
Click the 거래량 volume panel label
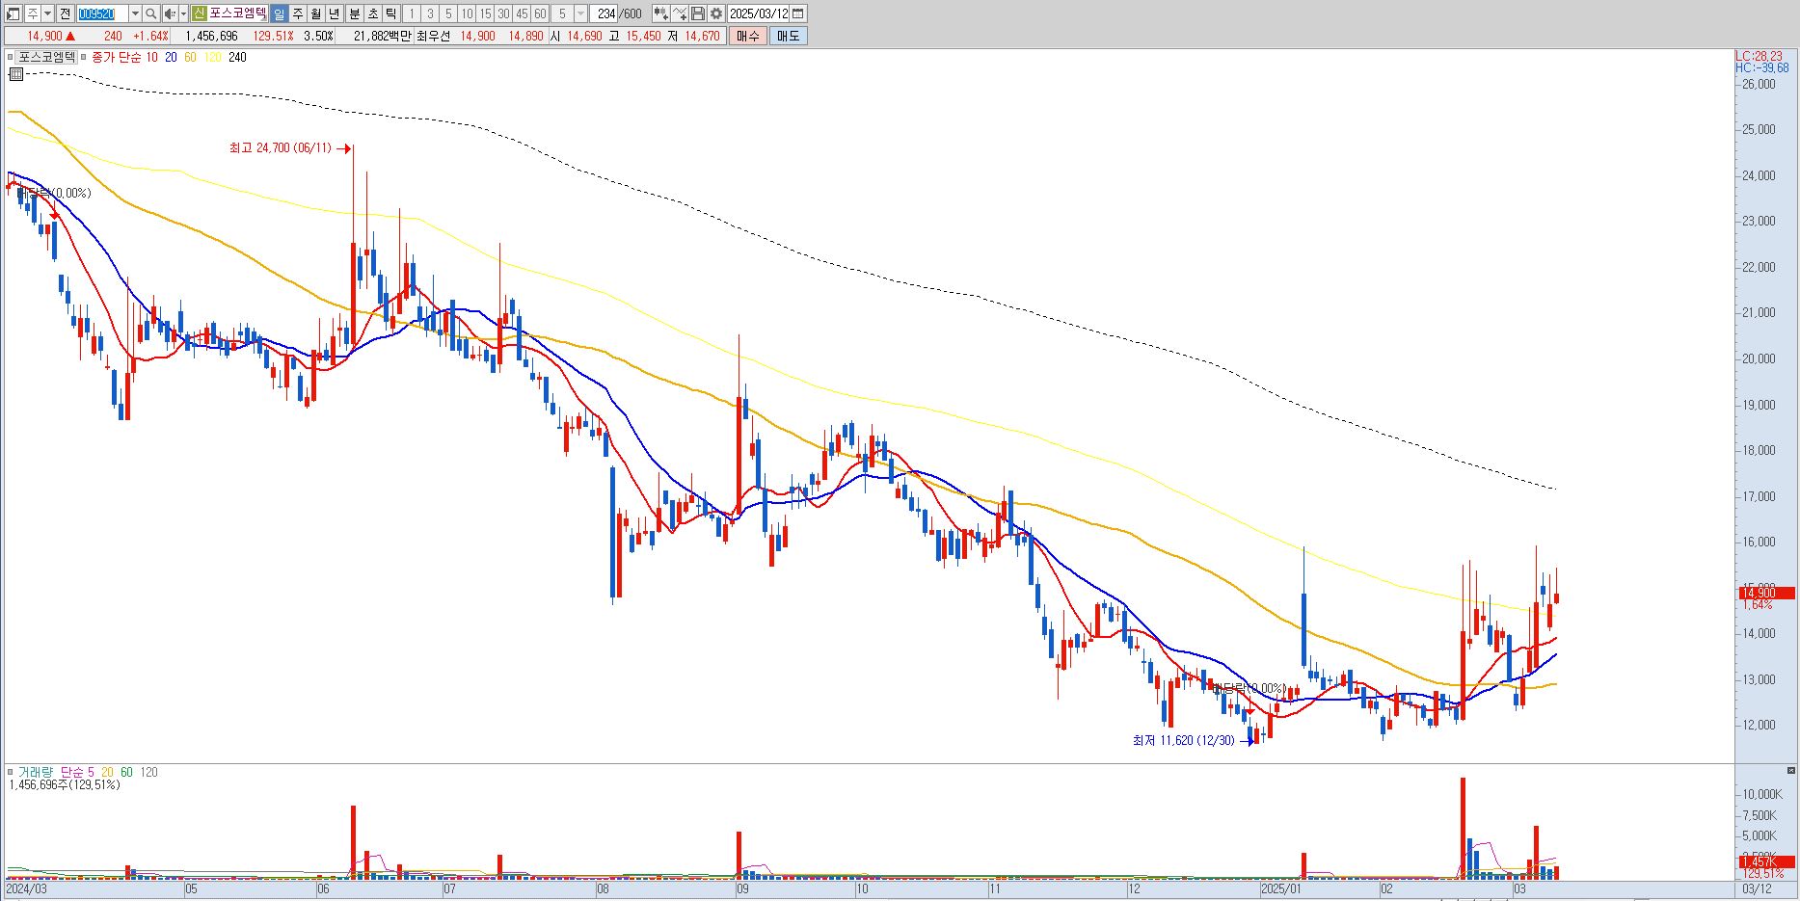[36, 772]
